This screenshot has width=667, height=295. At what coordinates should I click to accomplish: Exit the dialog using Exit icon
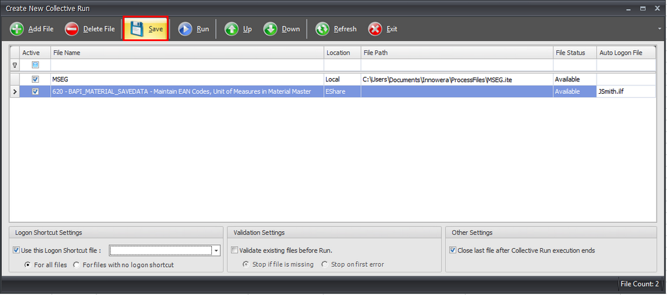(375, 29)
